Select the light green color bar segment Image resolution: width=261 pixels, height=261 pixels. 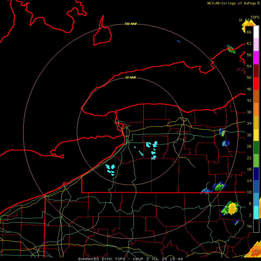[256, 161]
